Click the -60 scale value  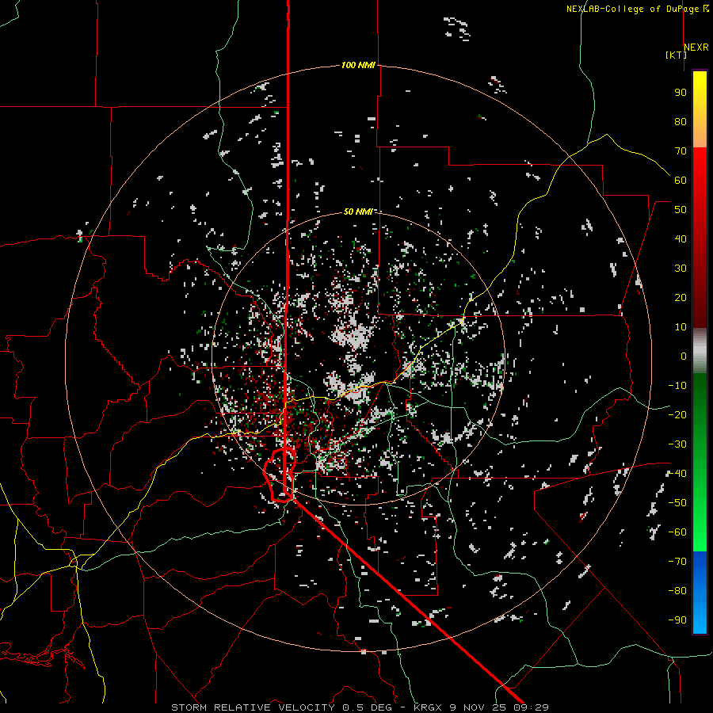[x=677, y=532]
